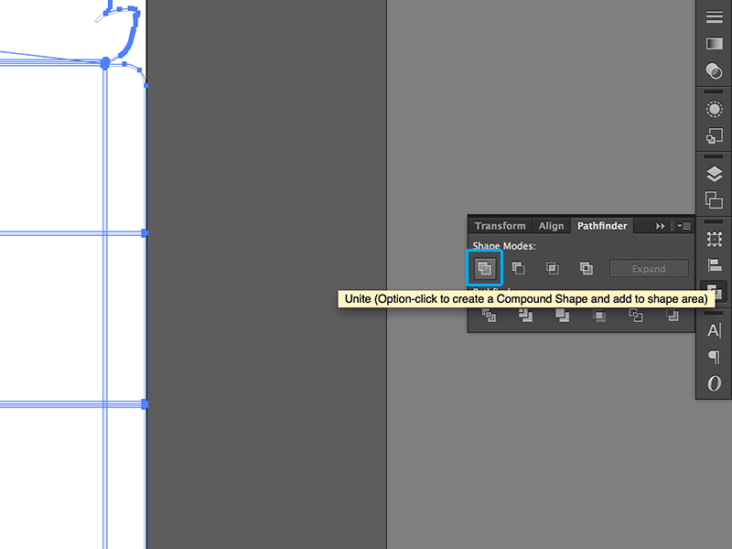
Task: Click the disabled Expand button in Pathfinder
Action: [649, 269]
